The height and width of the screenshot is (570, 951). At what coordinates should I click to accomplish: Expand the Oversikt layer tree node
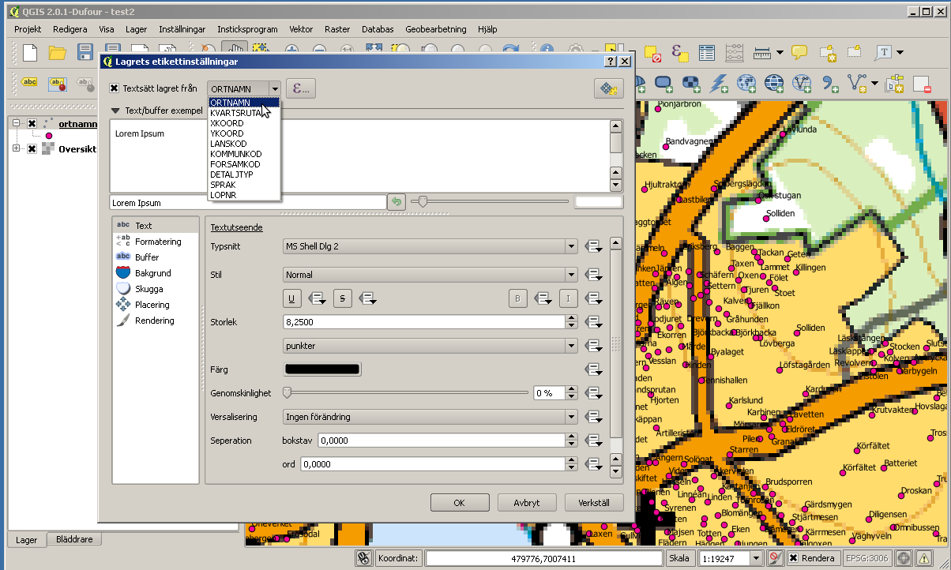click(17, 149)
